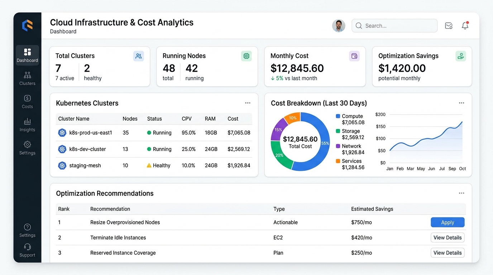Click the Healthy status of staging-mesh
493x275 pixels.
tap(162, 166)
